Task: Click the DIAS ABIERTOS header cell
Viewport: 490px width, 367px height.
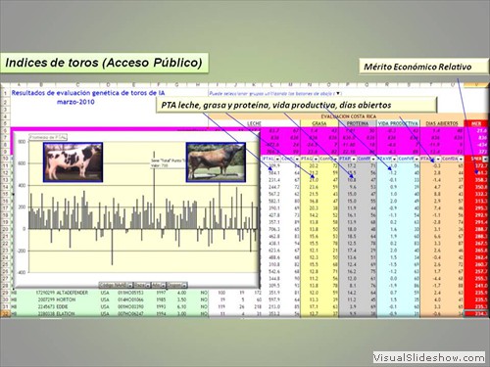Action: pos(442,123)
